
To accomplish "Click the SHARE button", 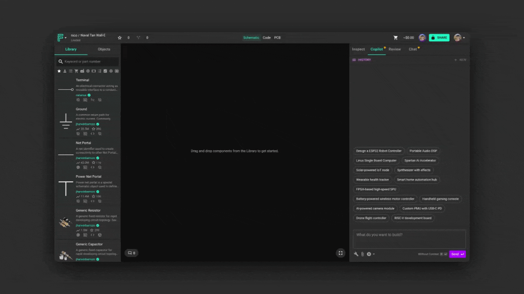I will (x=439, y=38).
